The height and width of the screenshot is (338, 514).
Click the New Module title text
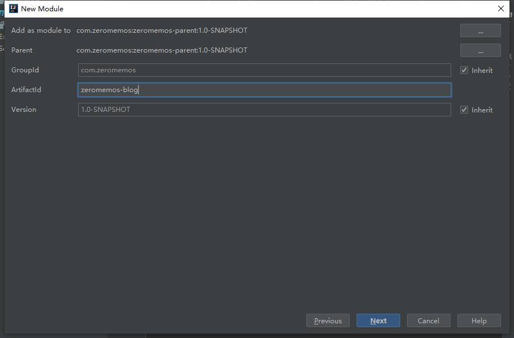tap(42, 8)
